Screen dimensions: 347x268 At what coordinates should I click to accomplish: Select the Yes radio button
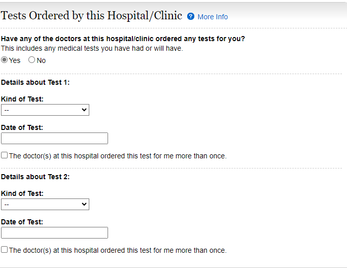tap(5, 60)
